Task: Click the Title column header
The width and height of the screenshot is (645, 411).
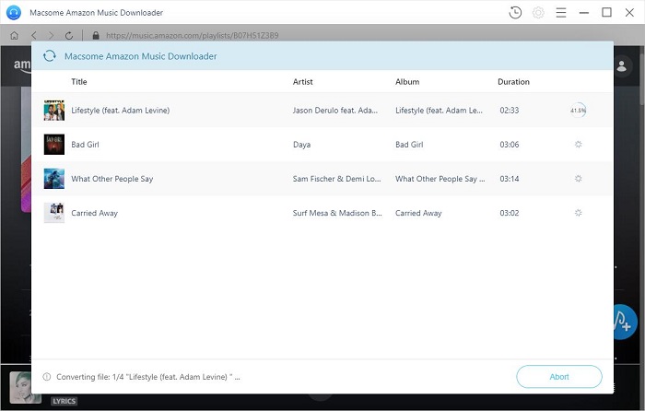Action: [x=79, y=81]
